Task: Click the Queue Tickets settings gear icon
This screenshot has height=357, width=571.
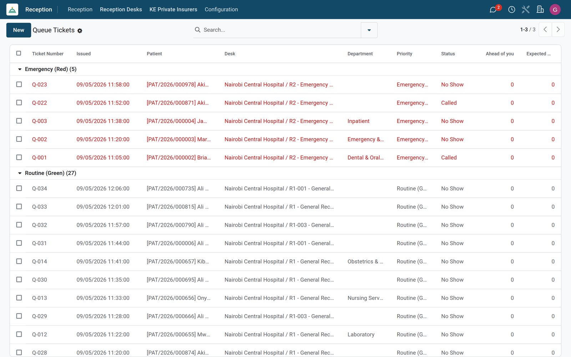Action: pyautogui.click(x=80, y=31)
